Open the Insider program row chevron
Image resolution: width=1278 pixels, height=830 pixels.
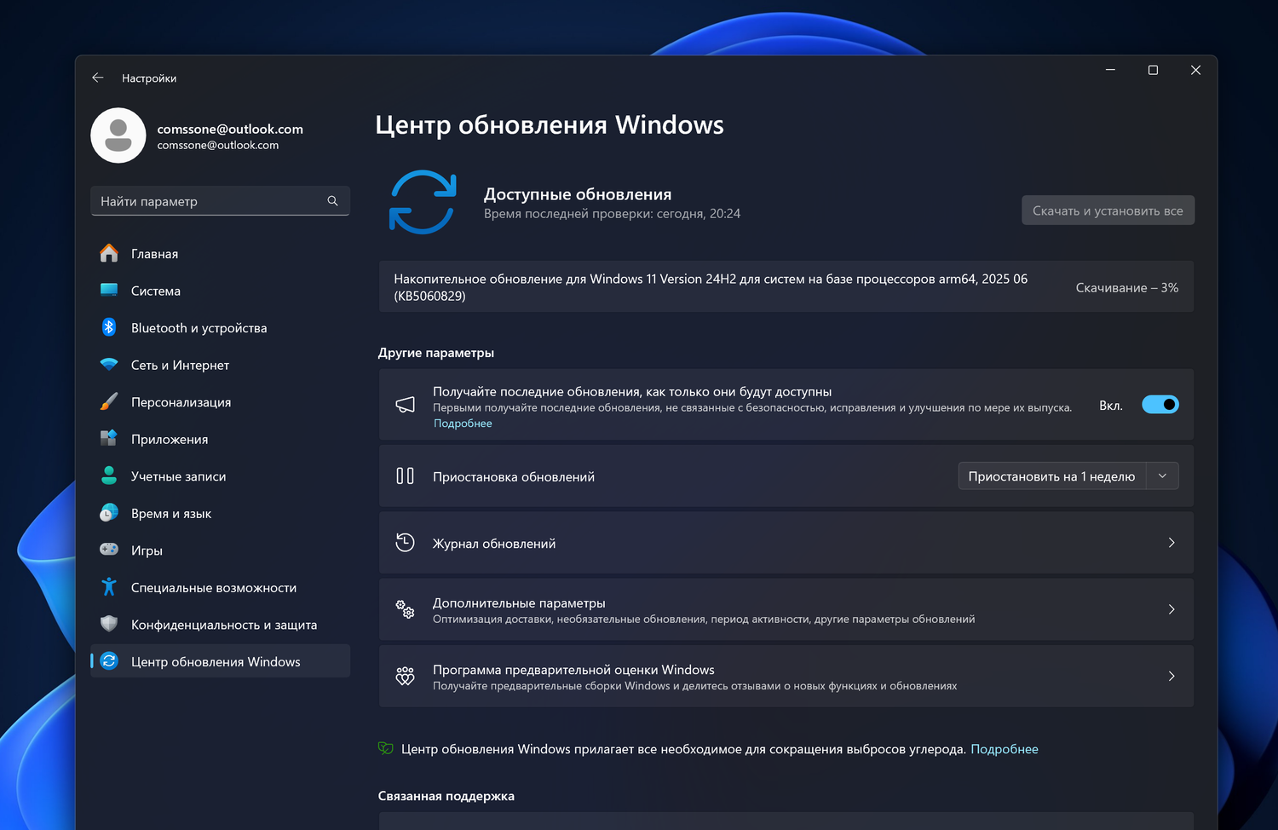1171,676
